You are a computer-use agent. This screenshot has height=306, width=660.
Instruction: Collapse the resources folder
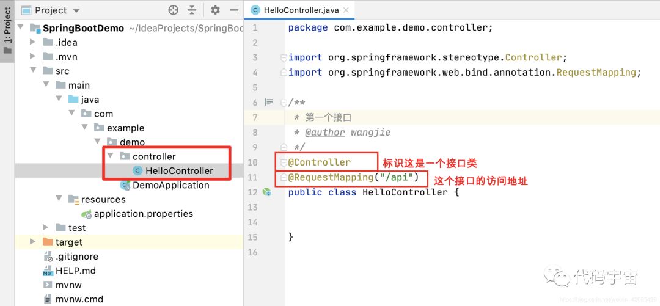tap(59, 199)
